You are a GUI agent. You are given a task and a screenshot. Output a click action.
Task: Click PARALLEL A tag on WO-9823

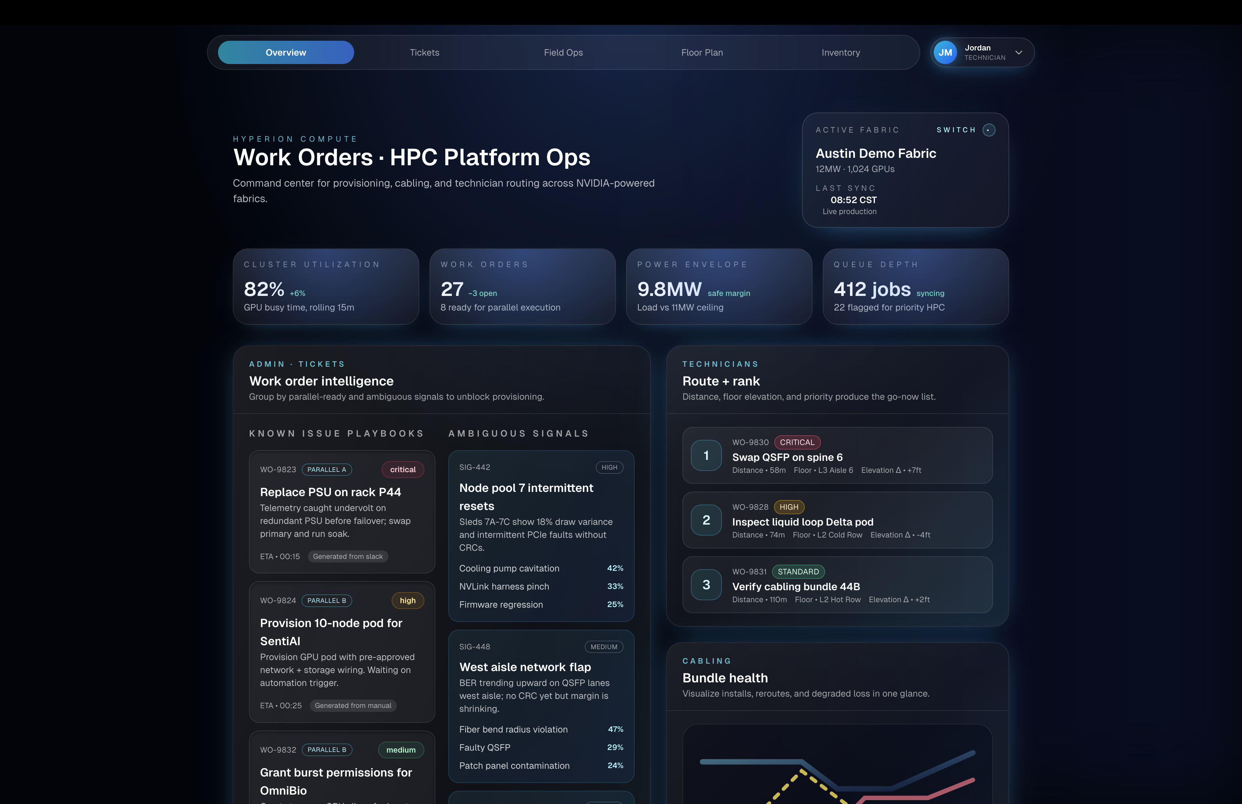pos(327,470)
